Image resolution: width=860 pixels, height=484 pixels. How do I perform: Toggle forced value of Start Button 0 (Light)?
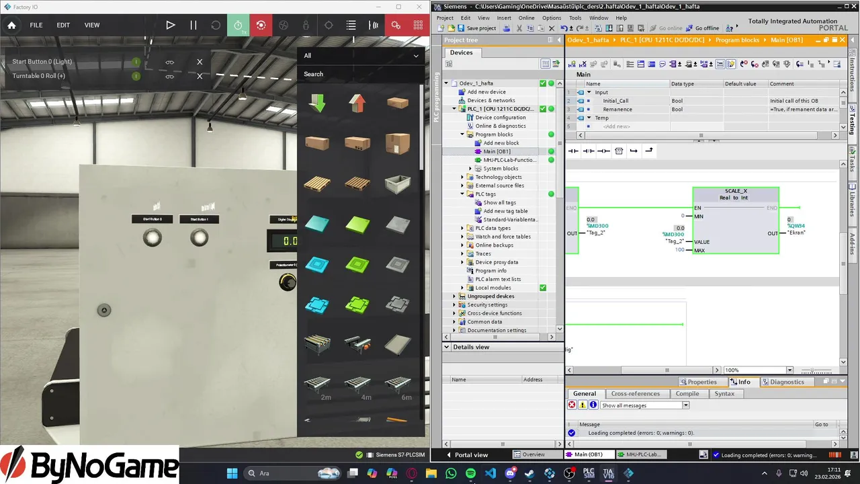click(136, 62)
